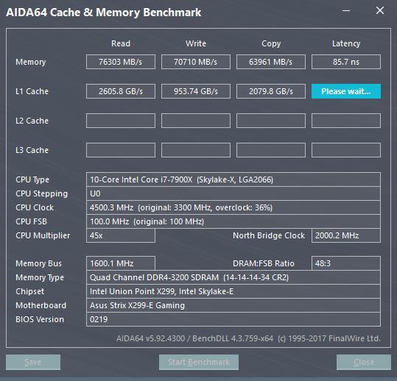Click the L1 Cache Read 2605.8 GB/s field
397x381 pixels.
[x=121, y=91]
